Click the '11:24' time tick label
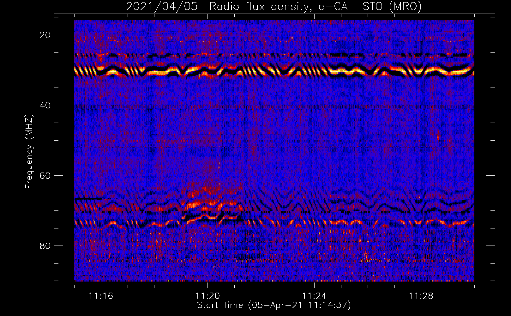Image resolution: width=511 pixels, height=316 pixels. coord(314,296)
